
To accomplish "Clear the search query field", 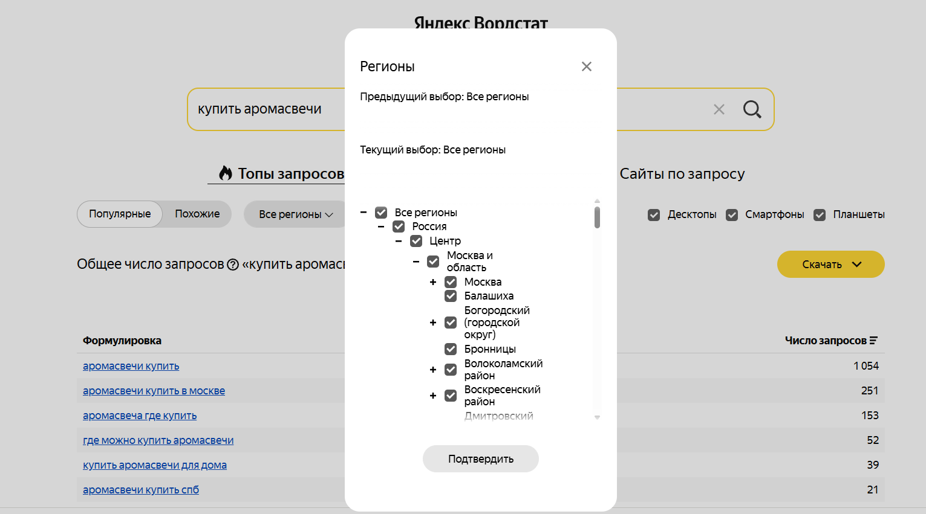I will click(719, 109).
